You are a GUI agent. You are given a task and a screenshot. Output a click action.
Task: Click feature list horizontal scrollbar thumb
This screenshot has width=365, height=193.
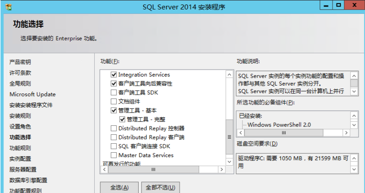[154, 169]
